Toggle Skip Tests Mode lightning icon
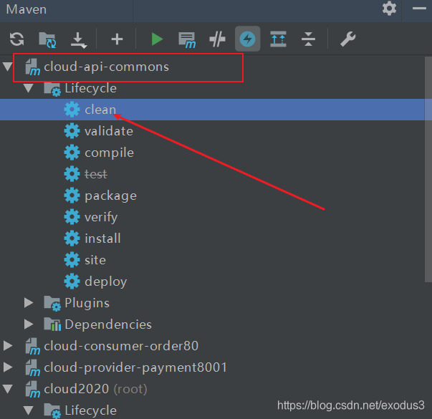The image size is (432, 419). (248, 39)
